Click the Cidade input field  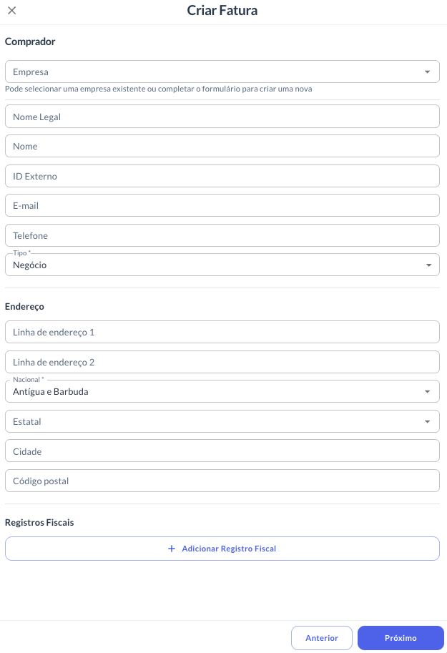(x=222, y=451)
